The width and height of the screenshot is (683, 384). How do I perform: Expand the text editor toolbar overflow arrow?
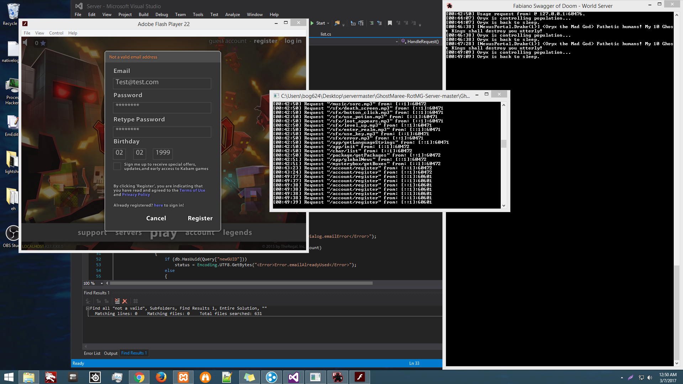click(x=420, y=25)
